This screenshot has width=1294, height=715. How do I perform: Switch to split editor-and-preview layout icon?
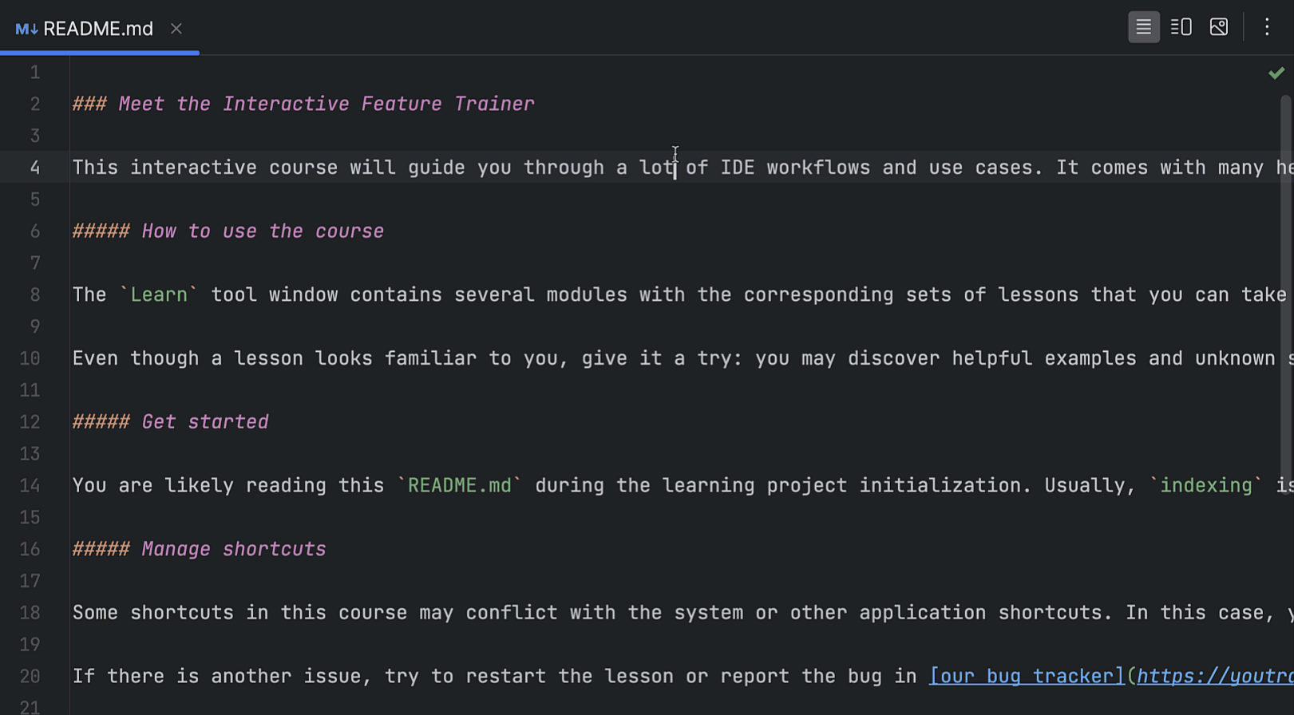click(1181, 26)
